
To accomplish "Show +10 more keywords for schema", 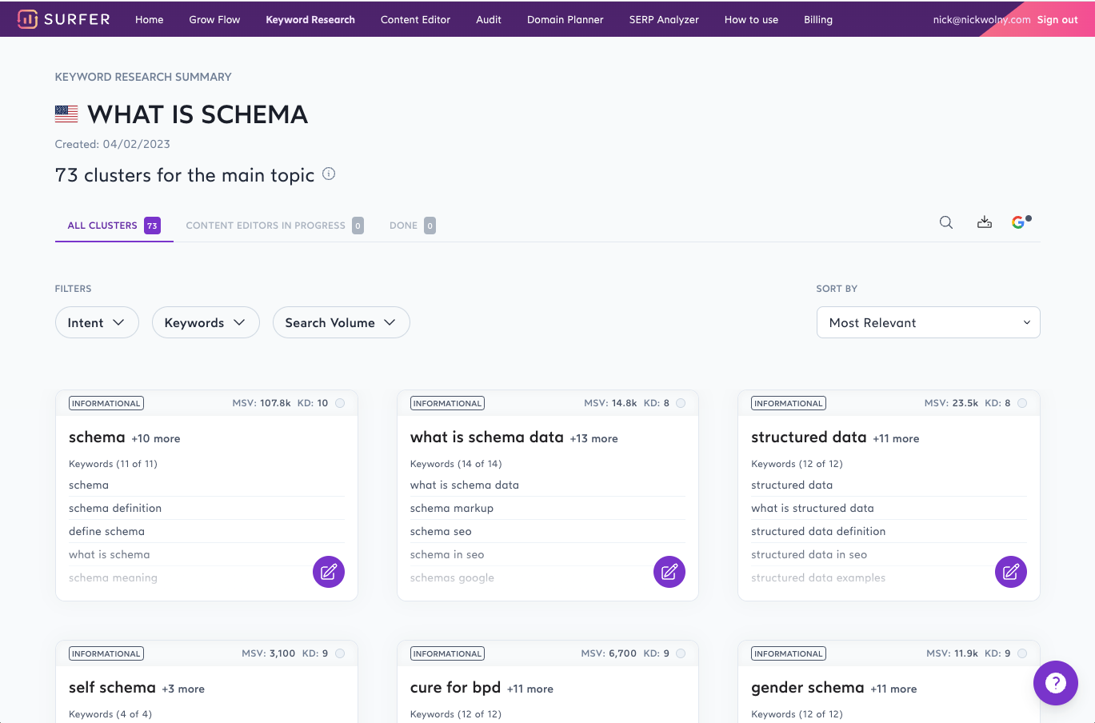I will (x=156, y=438).
